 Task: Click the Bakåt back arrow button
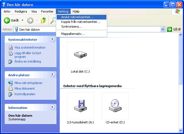point(8,20)
